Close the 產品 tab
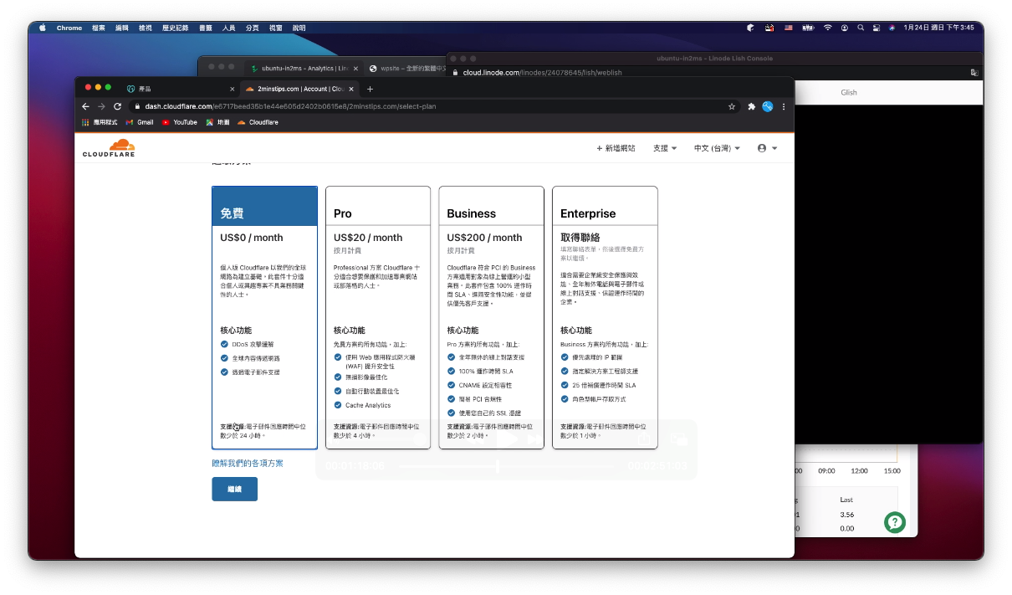1012x595 pixels. coord(233,89)
